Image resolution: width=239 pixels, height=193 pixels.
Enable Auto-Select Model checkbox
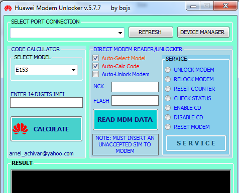96,58
